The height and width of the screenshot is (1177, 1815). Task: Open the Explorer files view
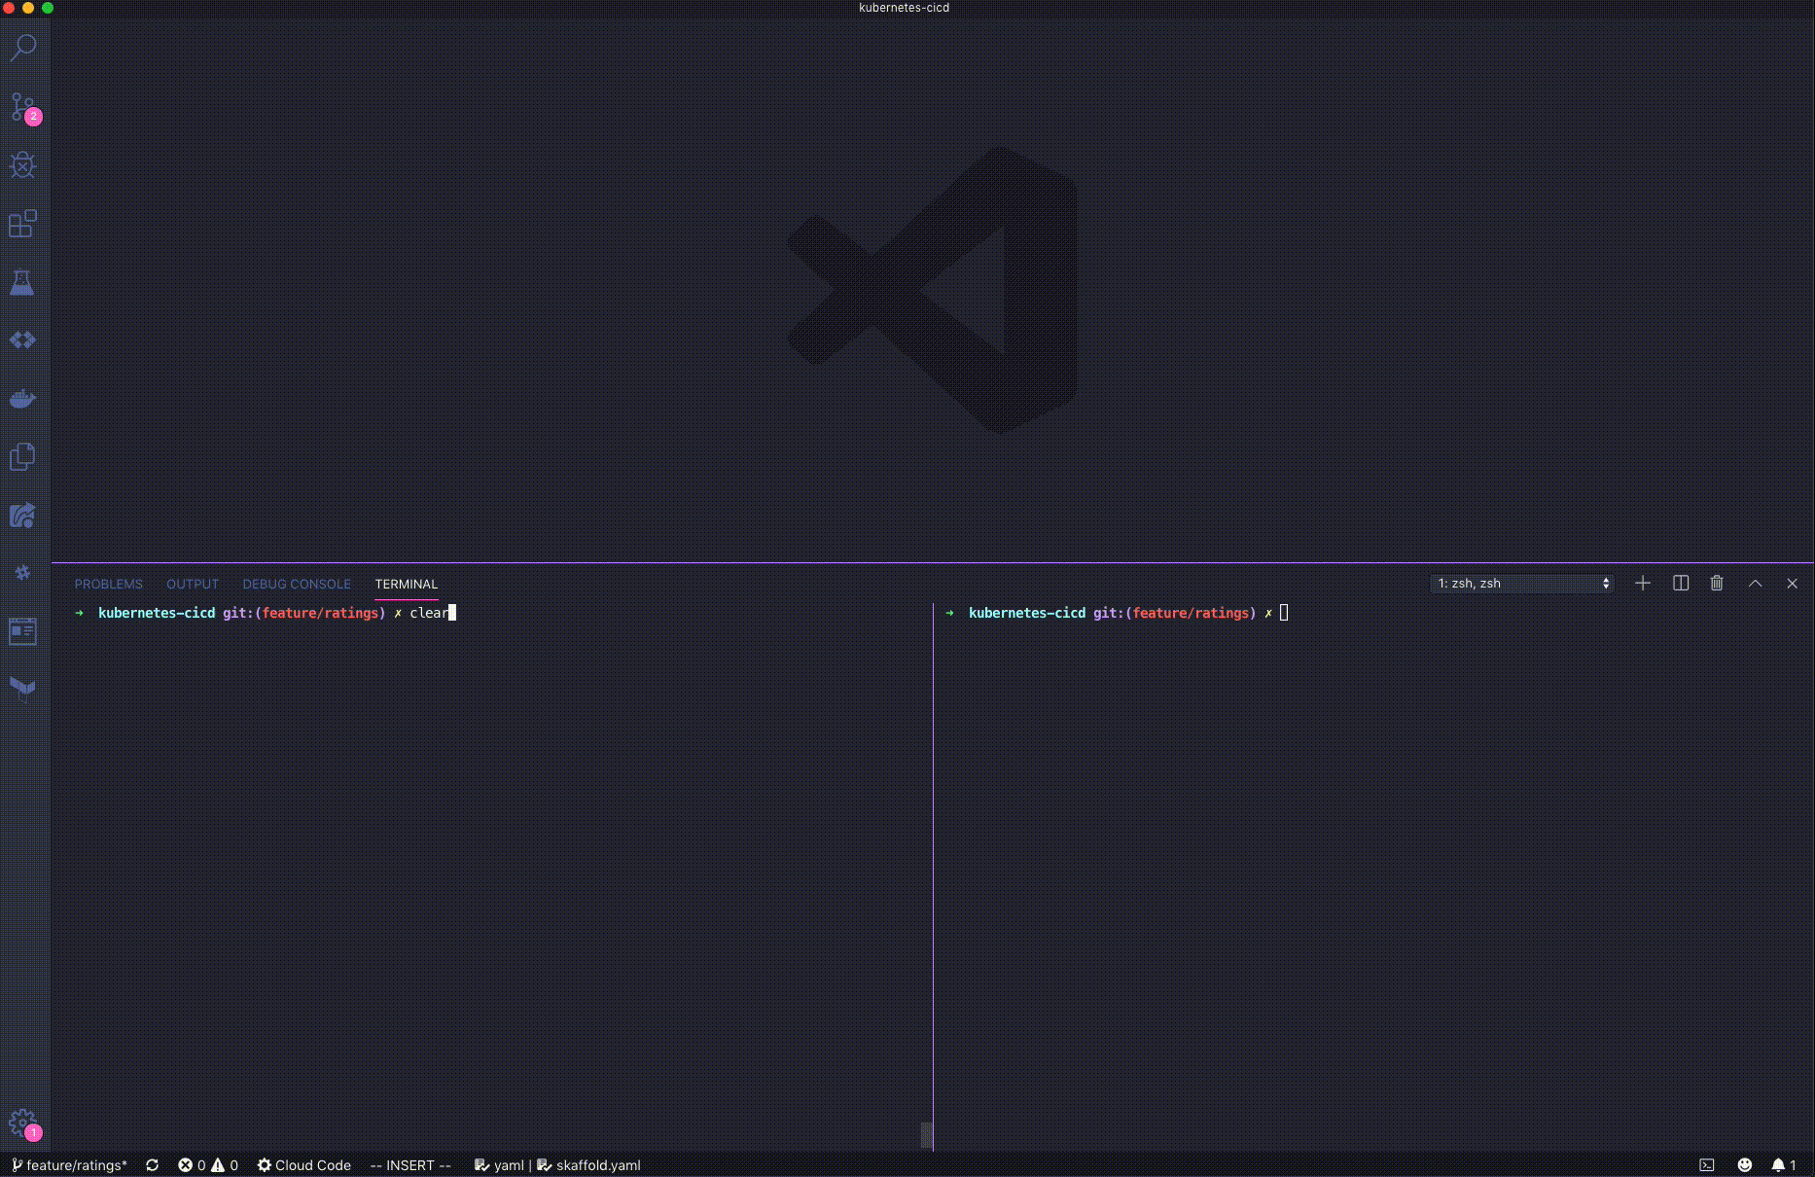point(23,457)
